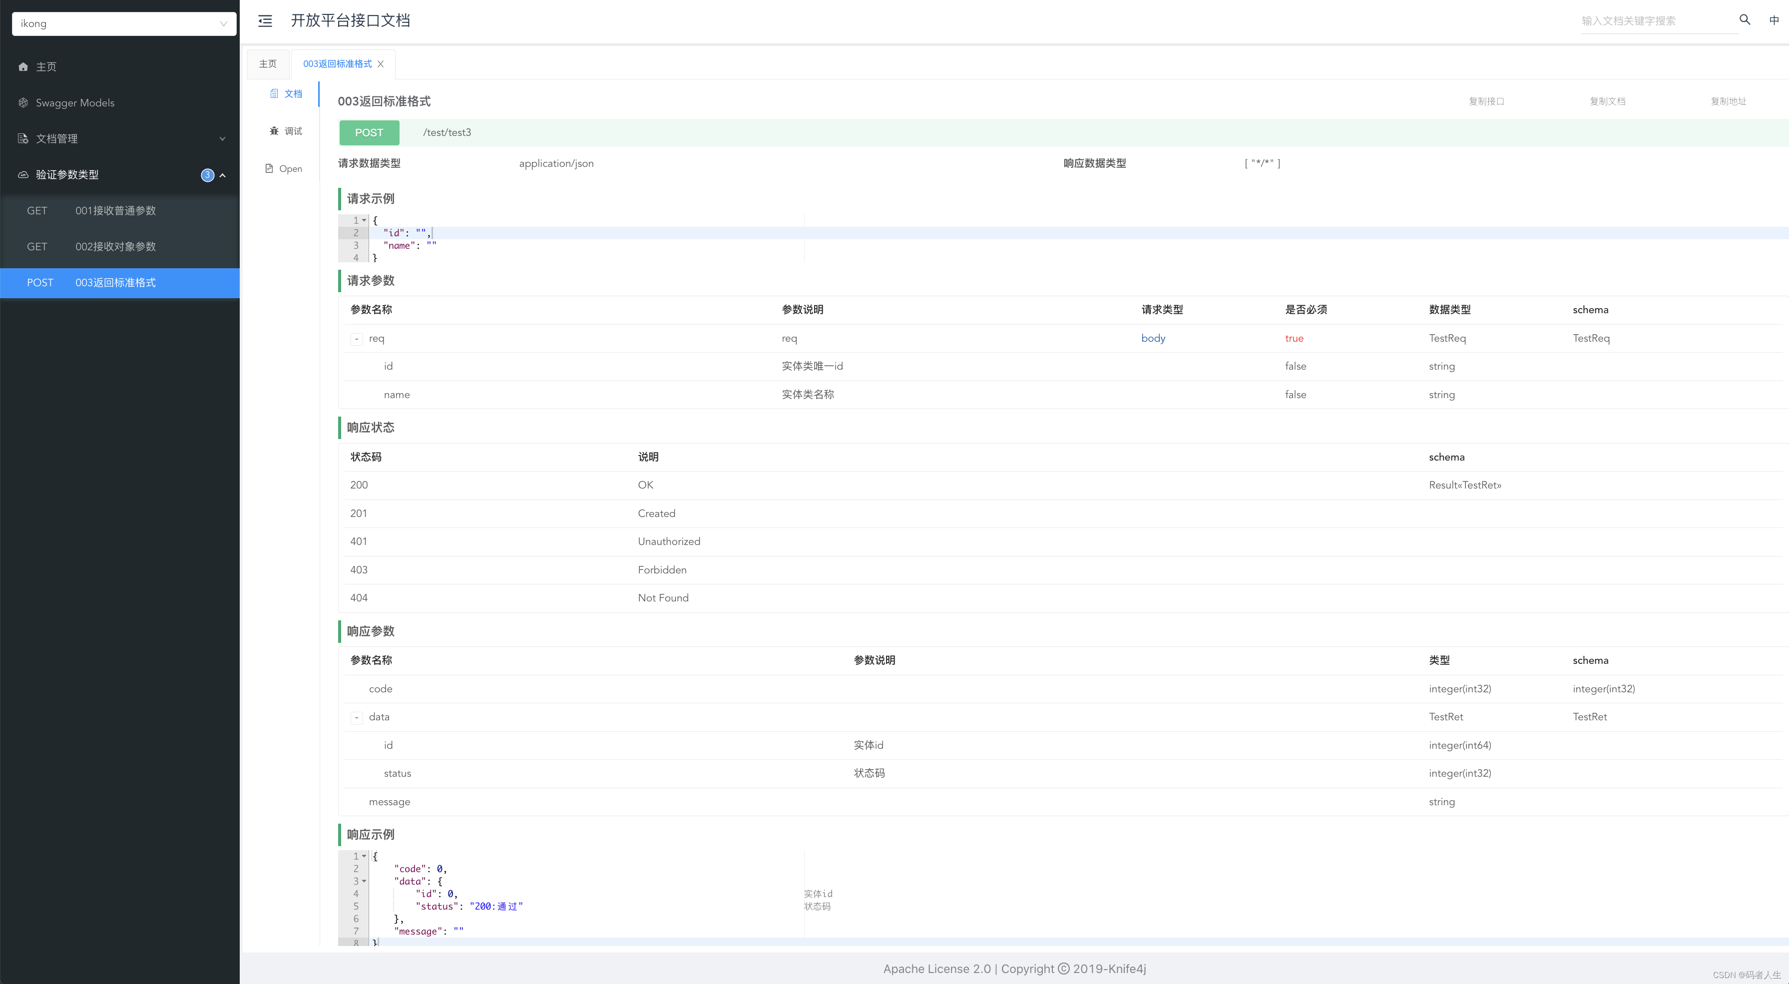Click the Swagger Models cube icon
The height and width of the screenshot is (984, 1789).
pyautogui.click(x=23, y=103)
